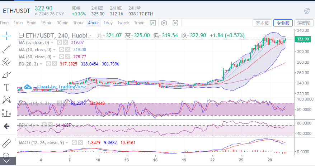Open the chart settings hexagon icon
The height and width of the screenshot is (166, 315).
click(164, 23)
